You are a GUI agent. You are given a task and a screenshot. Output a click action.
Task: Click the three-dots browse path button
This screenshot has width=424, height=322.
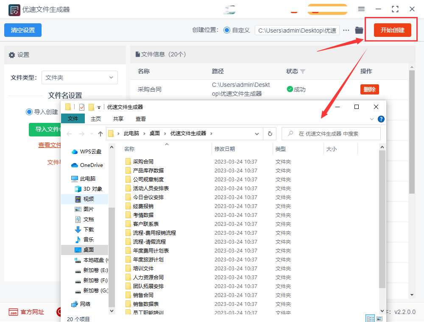346,30
